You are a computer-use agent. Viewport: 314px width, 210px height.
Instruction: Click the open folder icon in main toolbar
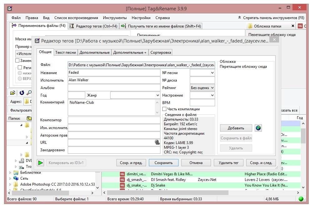(x=12, y=93)
